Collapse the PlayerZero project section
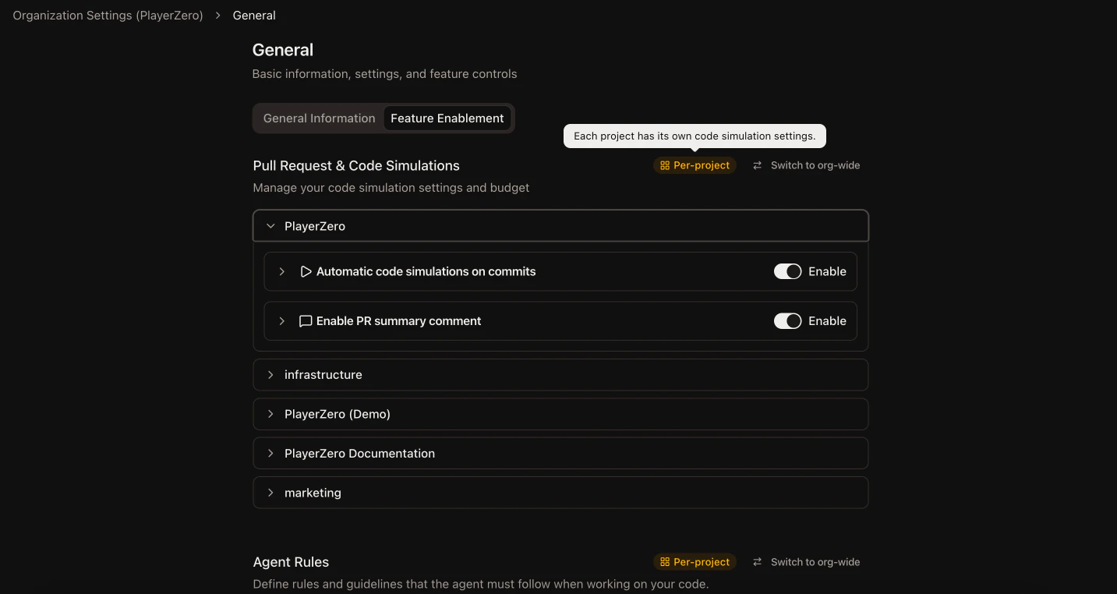The width and height of the screenshot is (1117, 594). [x=270, y=225]
